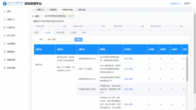Click the 整体完成率 progress bar
The height and width of the screenshot is (110, 196).
[x=171, y=26]
